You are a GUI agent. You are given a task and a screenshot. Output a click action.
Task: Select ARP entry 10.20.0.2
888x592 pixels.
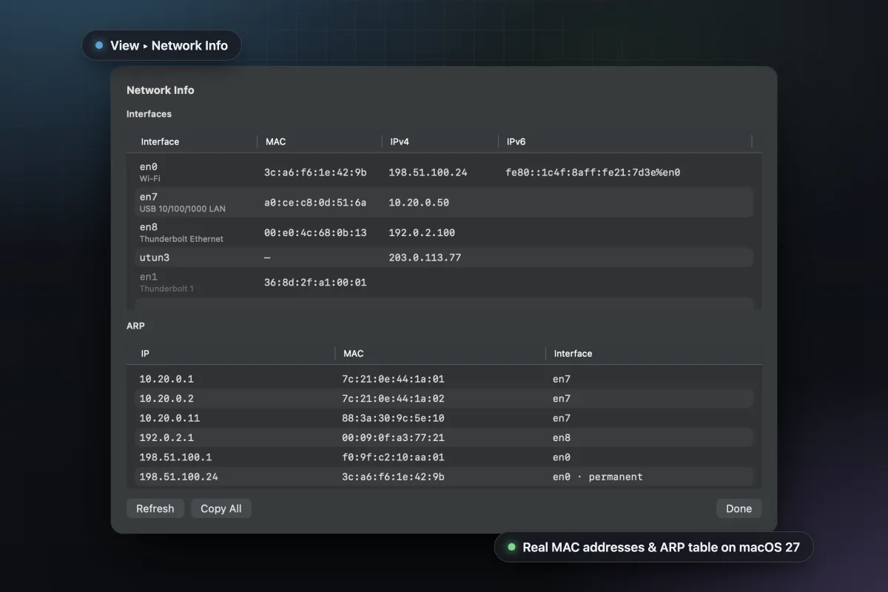coord(444,398)
